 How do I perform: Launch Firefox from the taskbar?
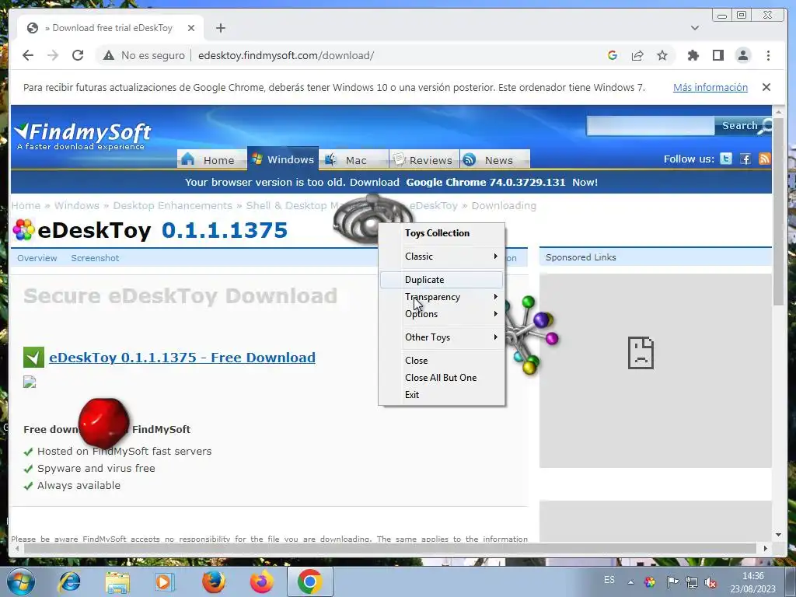pyautogui.click(x=214, y=581)
